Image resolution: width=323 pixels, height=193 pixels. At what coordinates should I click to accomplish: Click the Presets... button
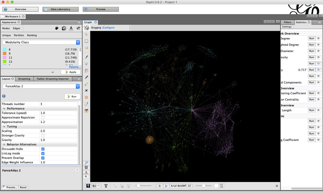point(10,187)
